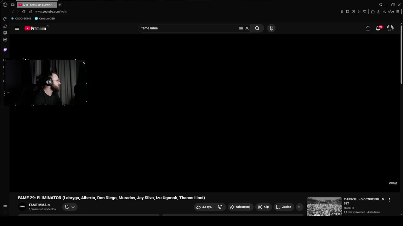View site security lock info
This screenshot has height=226, width=403.
click(x=31, y=12)
